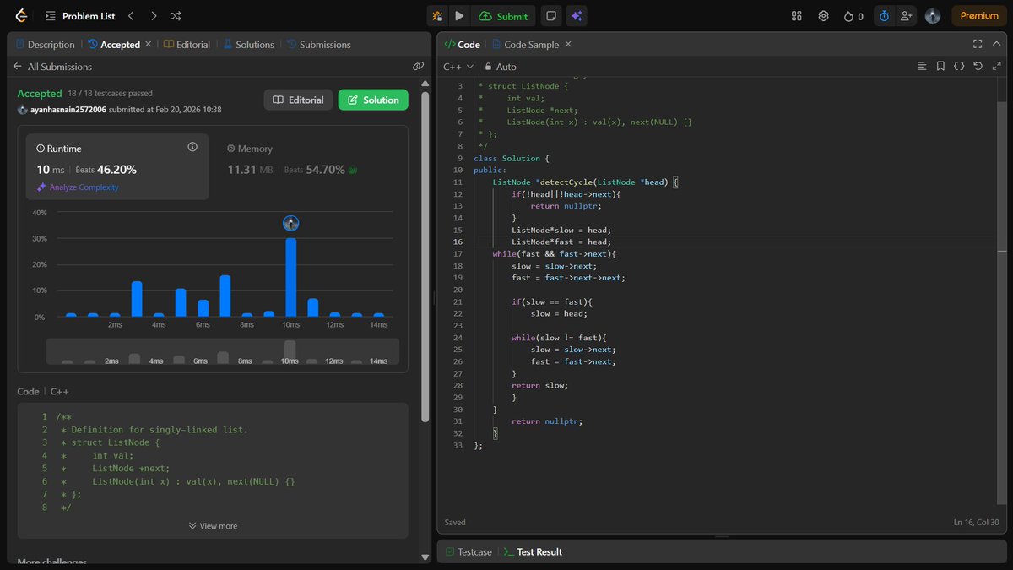
Task: Switch to the Description tab
Action: pyautogui.click(x=45, y=45)
